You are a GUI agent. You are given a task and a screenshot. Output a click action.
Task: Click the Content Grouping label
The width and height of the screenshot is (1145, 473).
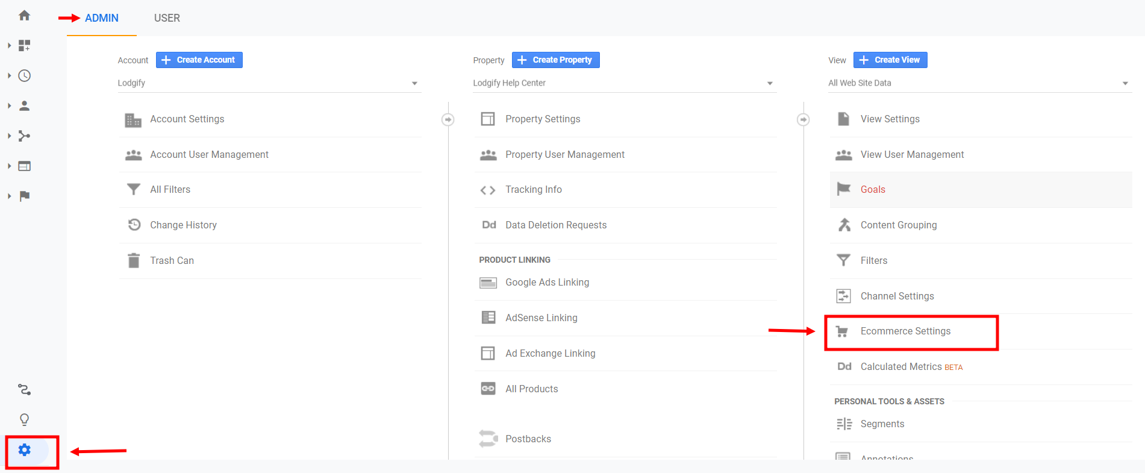(x=898, y=225)
